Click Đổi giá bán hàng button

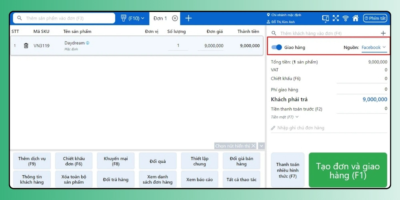pos(241,161)
